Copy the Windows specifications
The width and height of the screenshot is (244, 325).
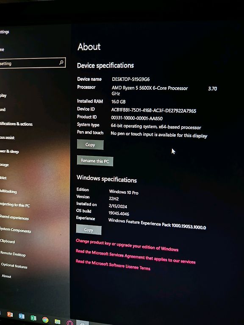(89, 230)
